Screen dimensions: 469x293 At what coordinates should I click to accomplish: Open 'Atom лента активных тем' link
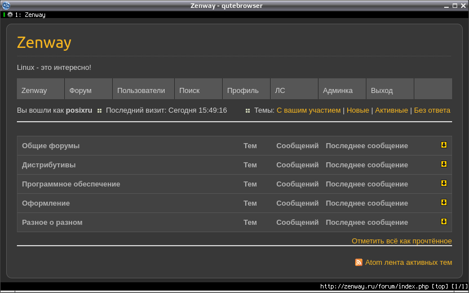(x=409, y=262)
